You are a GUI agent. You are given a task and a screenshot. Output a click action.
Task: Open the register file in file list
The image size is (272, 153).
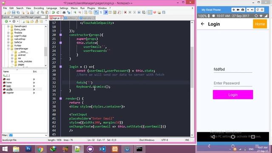(x=10, y=93)
